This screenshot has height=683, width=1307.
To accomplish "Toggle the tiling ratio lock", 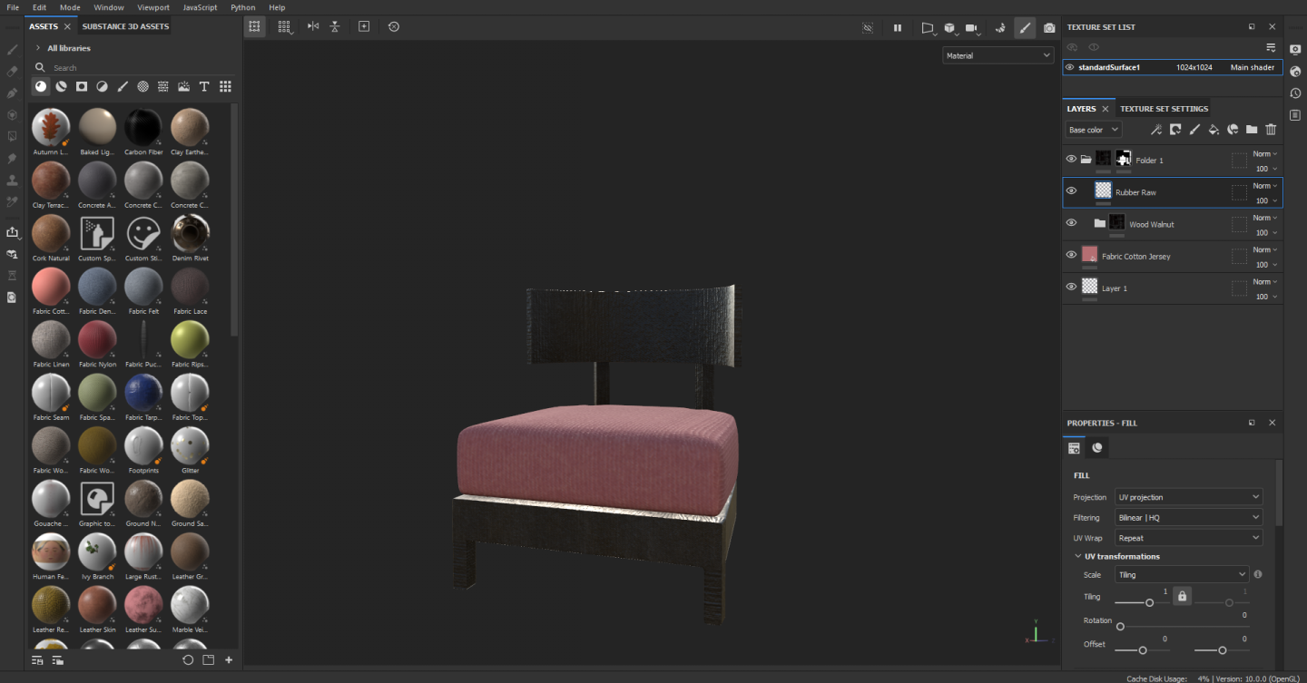I will click(x=1182, y=596).
